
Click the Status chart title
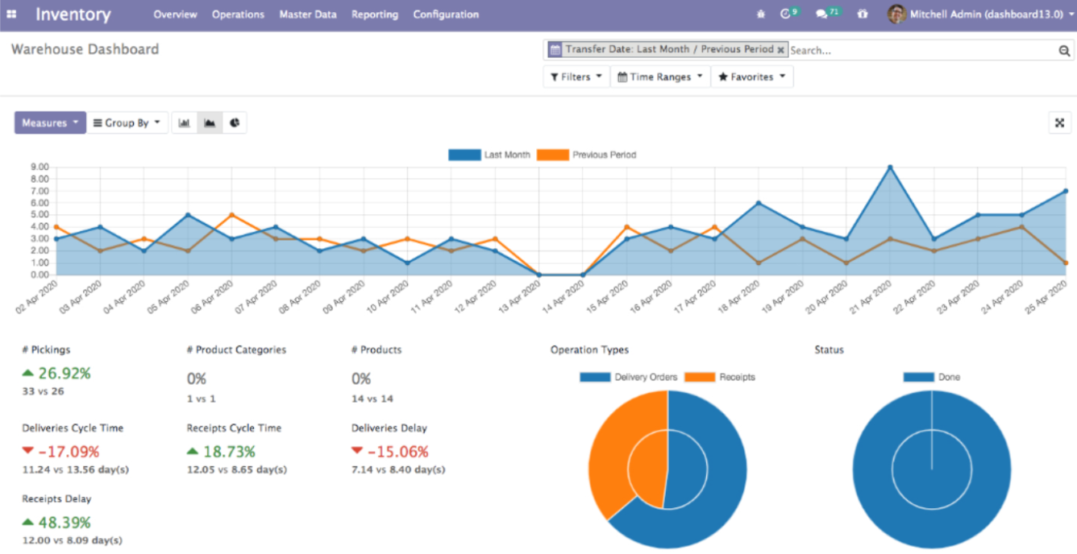pyautogui.click(x=829, y=349)
